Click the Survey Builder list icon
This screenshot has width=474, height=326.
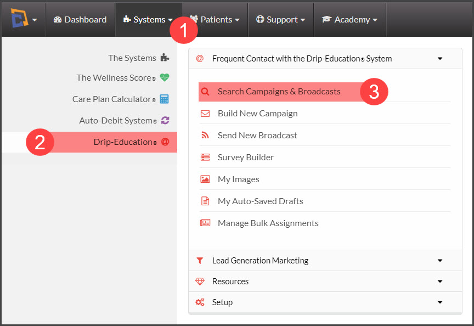205,158
